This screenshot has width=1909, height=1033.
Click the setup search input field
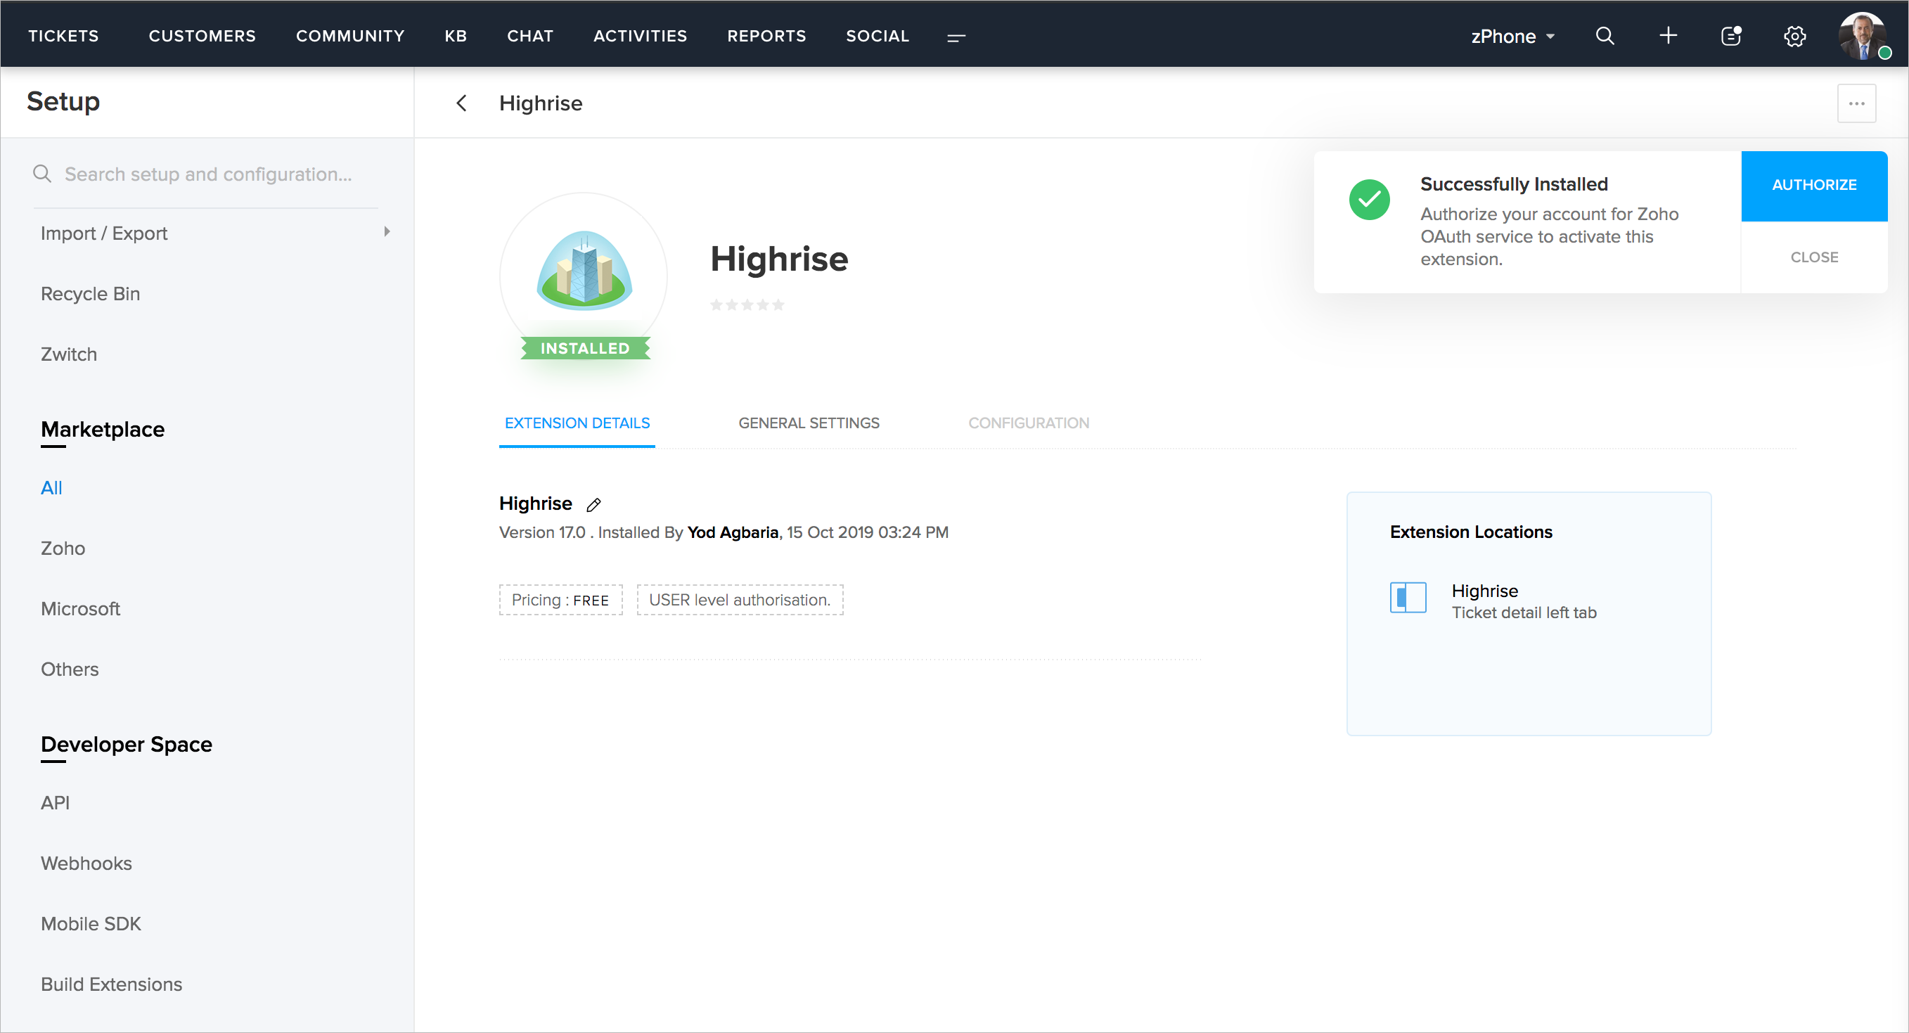[208, 174]
